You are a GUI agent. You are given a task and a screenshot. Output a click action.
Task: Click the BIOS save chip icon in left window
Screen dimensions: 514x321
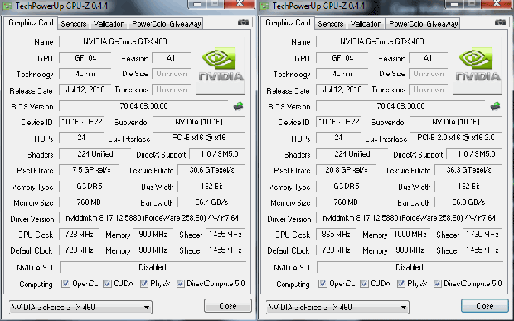point(238,106)
